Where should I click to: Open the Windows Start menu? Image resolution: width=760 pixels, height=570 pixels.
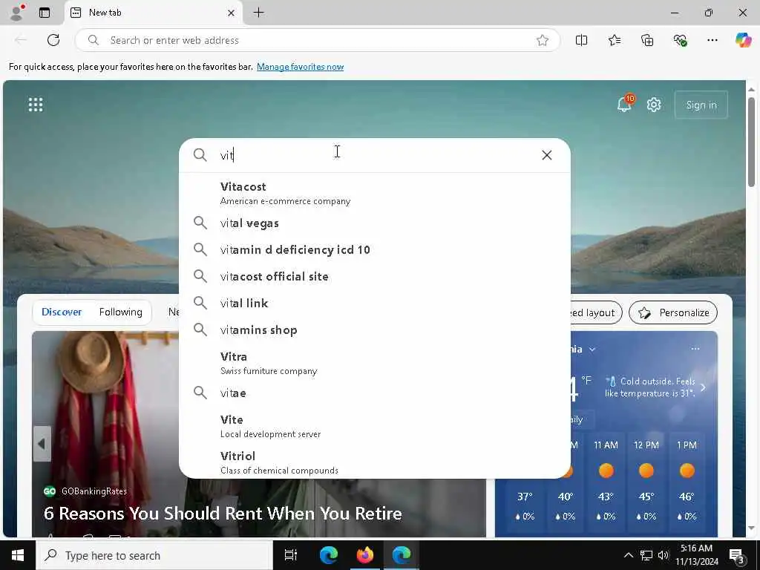18,555
